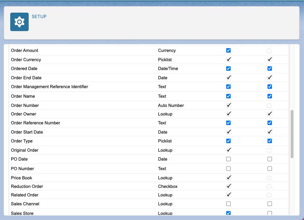Click Lookup type in Order Owner row
Viewport: 304px width, 220px height.
pos(165,114)
